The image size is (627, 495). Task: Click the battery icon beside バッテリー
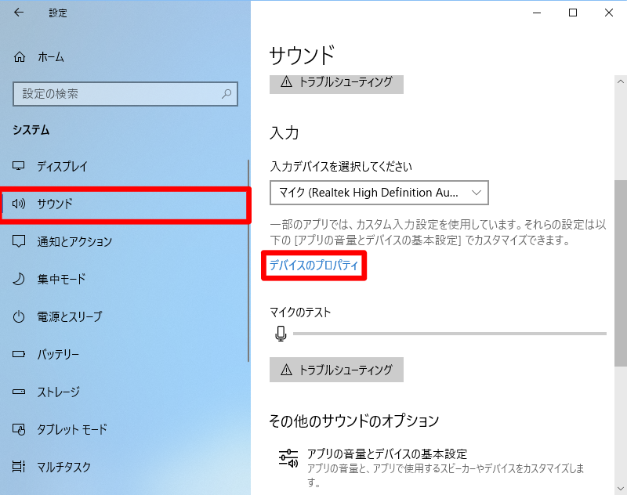[x=19, y=354]
